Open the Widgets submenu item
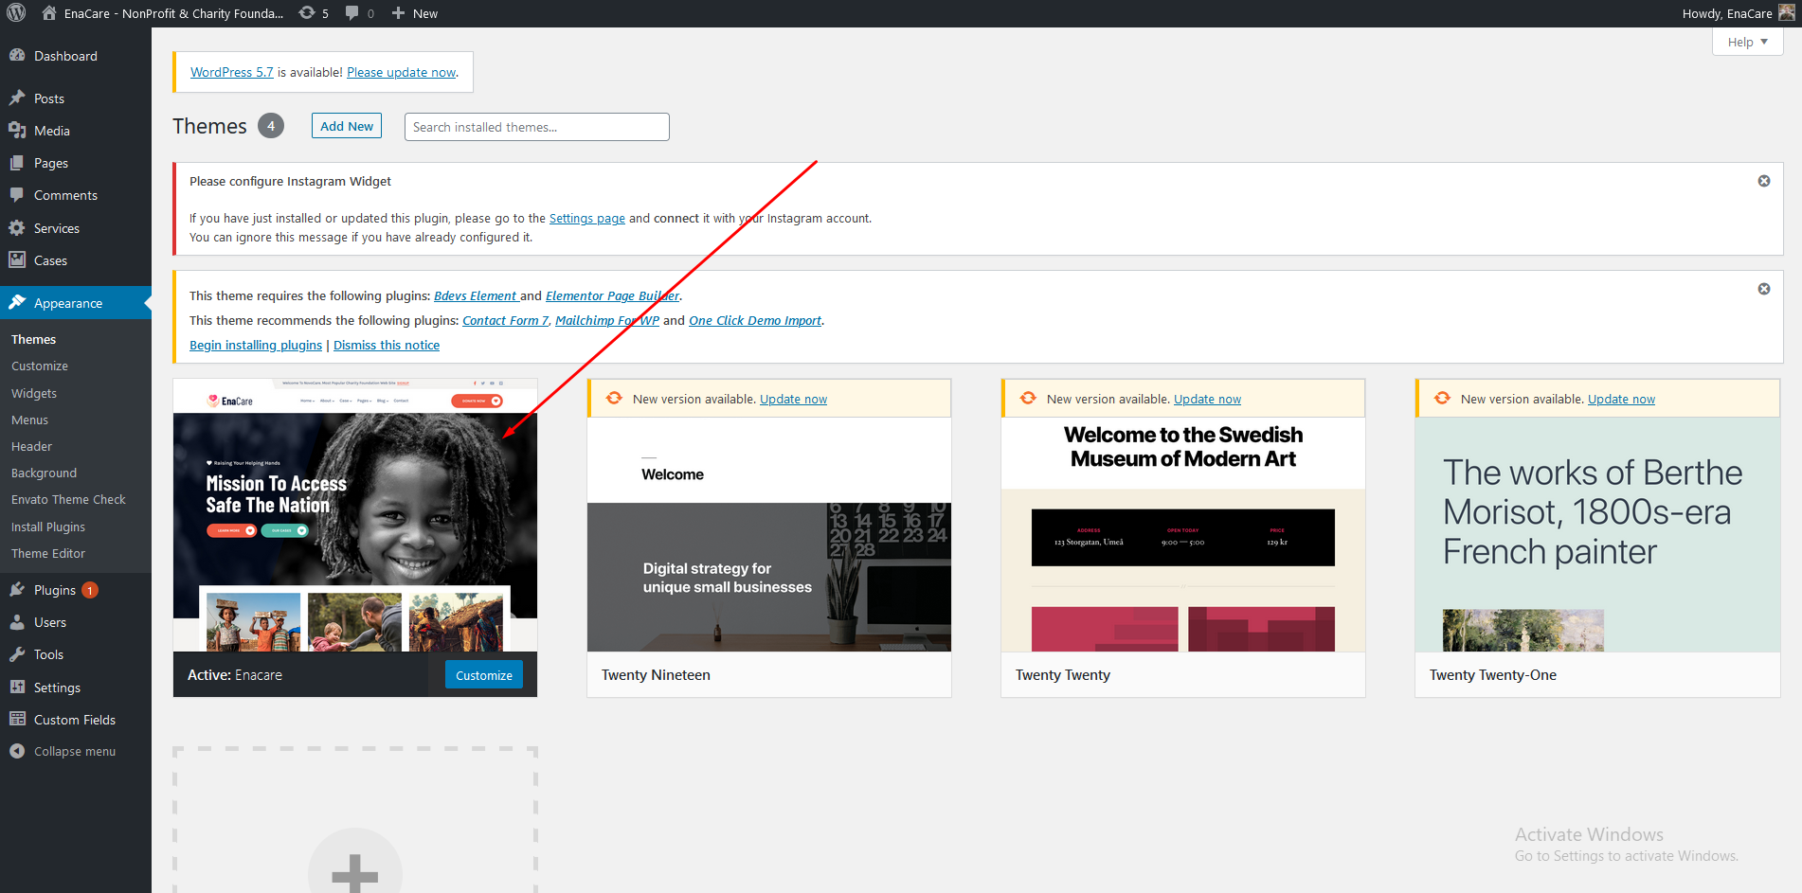The width and height of the screenshot is (1802, 893). pyautogui.click(x=34, y=393)
